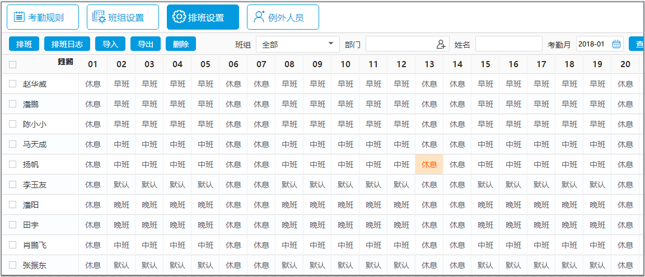Viewport: 645px width, 277px height.
Task: Open the 例外人员 tab
Action: (283, 17)
